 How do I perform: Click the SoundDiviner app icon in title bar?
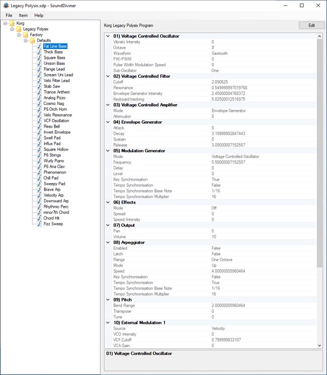coord(6,6)
